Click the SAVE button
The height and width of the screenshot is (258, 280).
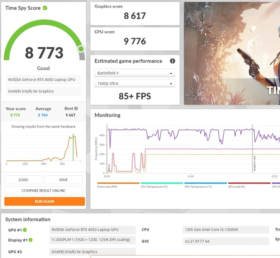point(63,179)
